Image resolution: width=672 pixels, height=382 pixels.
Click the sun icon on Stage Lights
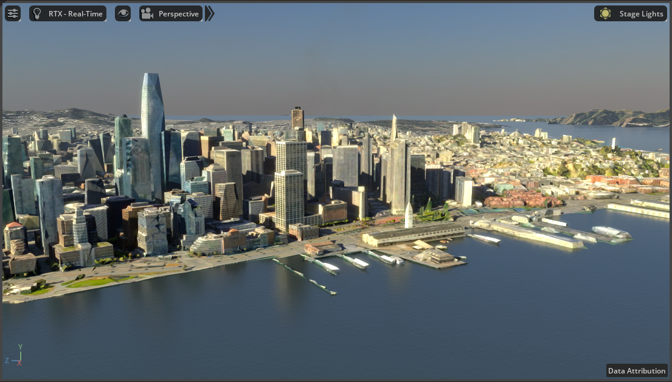[604, 13]
